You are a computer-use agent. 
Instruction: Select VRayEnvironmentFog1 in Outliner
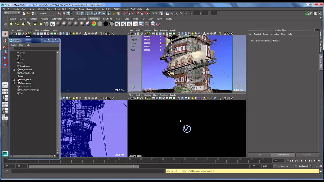click(29, 90)
